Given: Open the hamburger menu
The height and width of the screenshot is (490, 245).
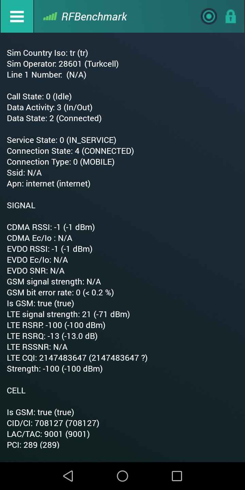Looking at the screenshot, I should pyautogui.click(x=17, y=16).
